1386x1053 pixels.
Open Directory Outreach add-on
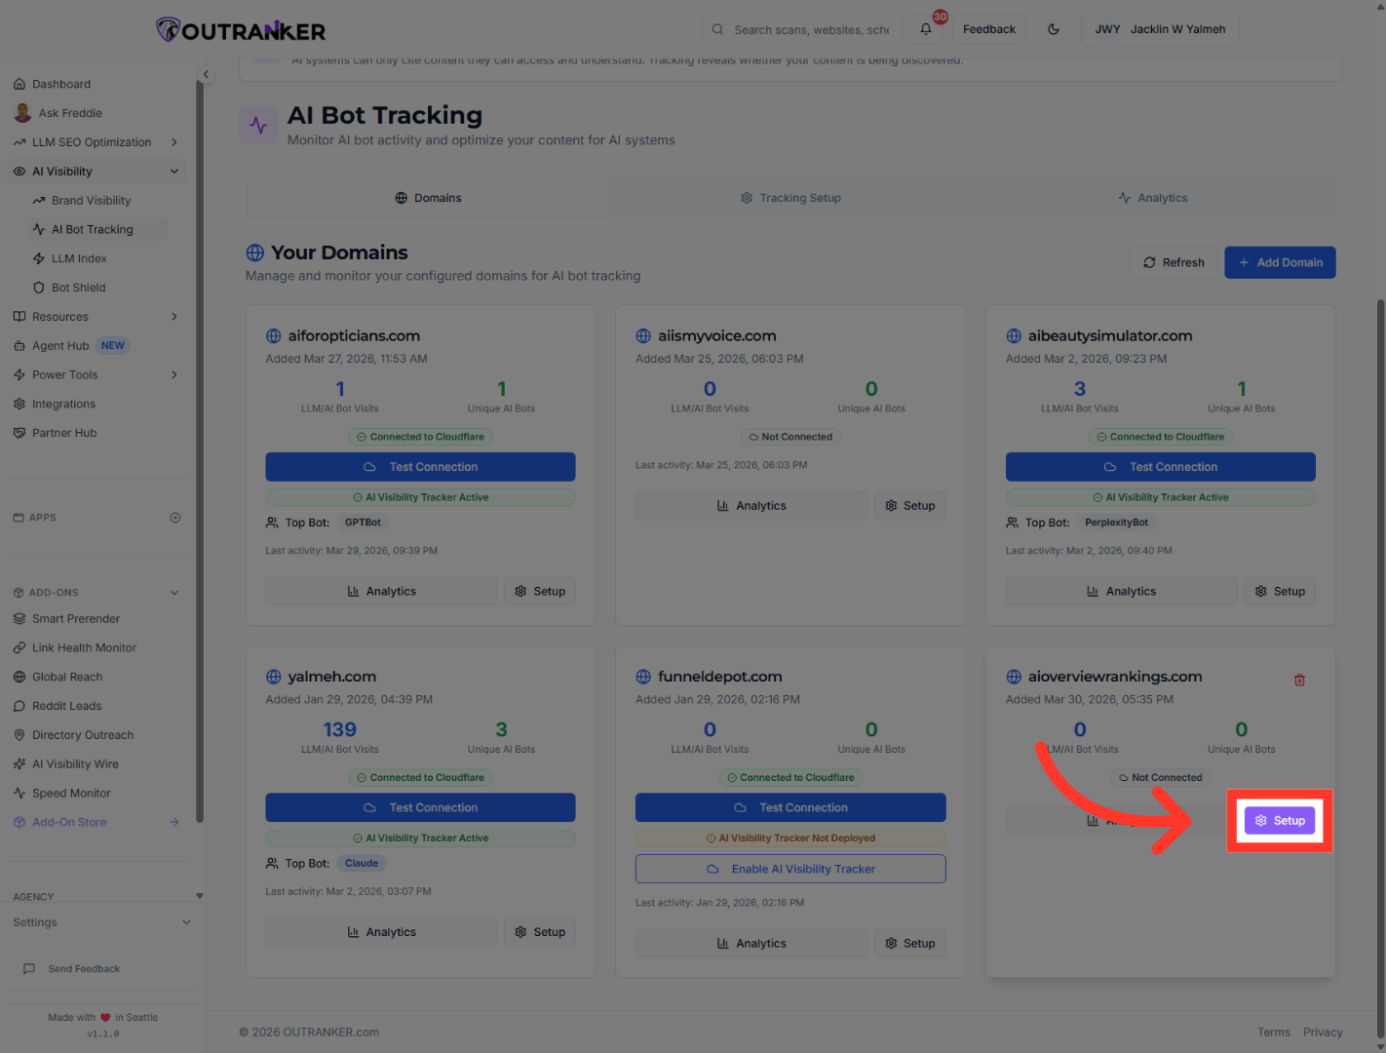point(83,735)
